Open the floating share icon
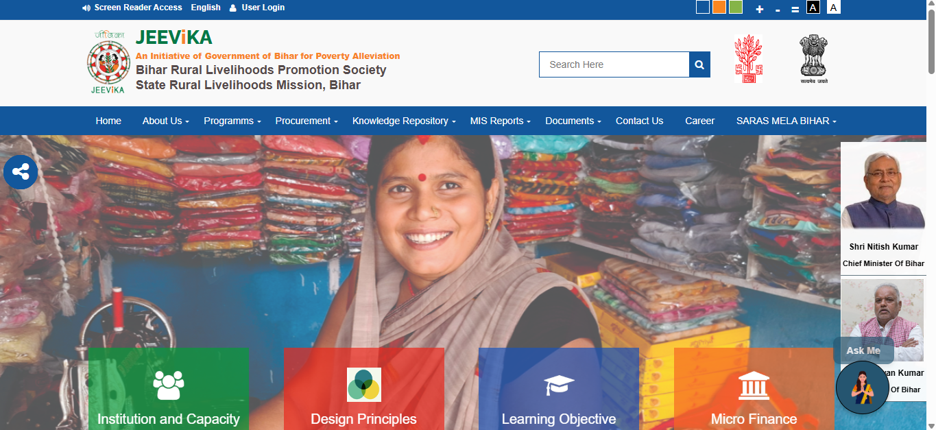 point(21,171)
